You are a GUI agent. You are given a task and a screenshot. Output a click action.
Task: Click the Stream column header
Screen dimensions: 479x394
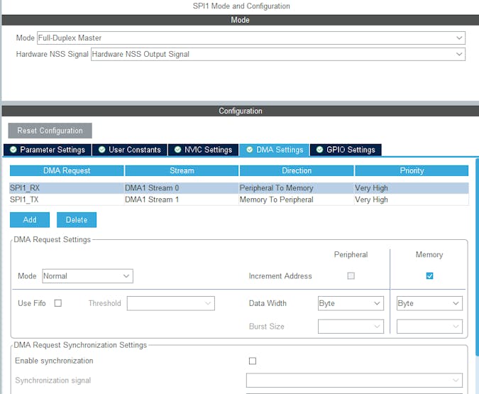coord(182,170)
